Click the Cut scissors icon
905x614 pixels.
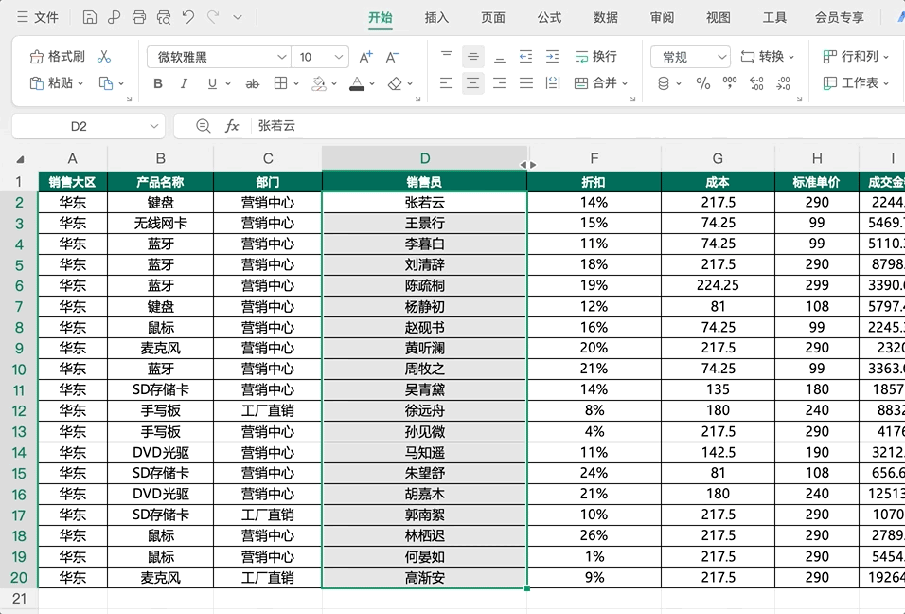pos(104,57)
